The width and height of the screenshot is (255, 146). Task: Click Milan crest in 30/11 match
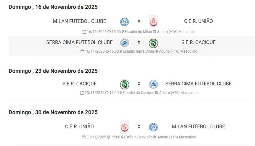coord(153,127)
